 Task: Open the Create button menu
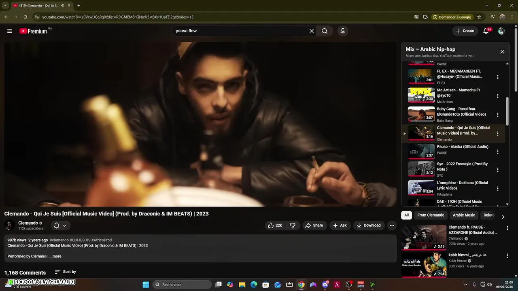click(x=465, y=31)
